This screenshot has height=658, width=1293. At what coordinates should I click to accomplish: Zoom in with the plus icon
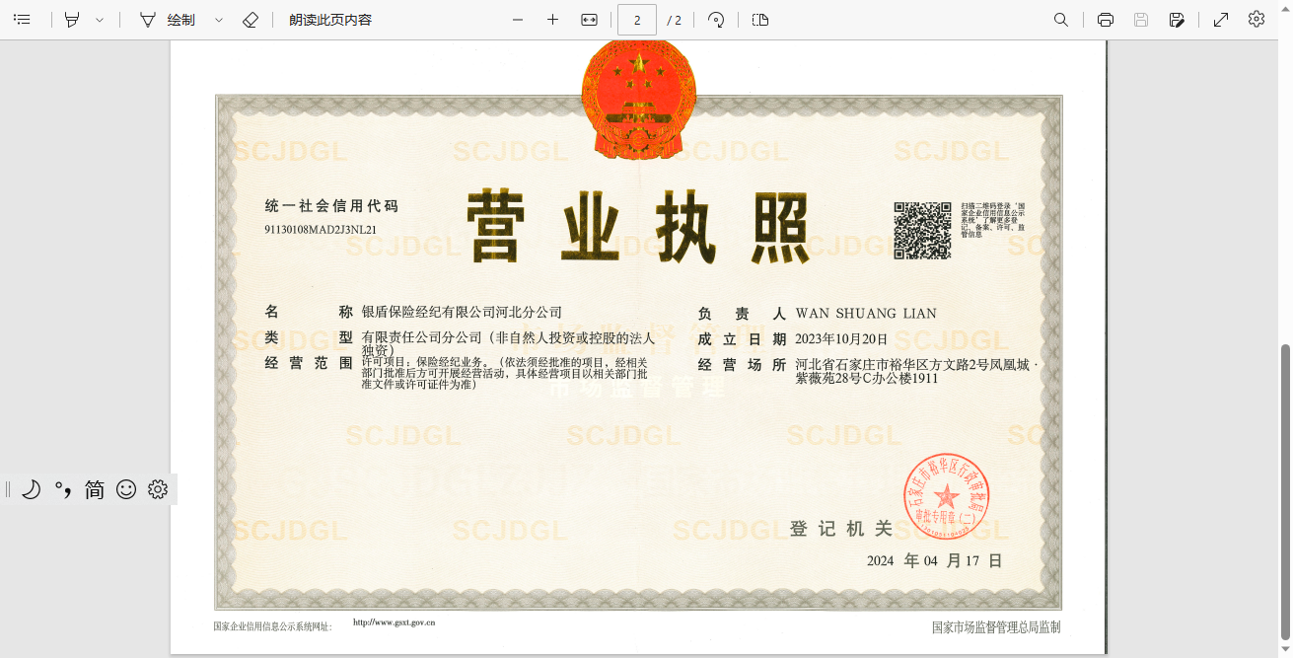click(553, 20)
